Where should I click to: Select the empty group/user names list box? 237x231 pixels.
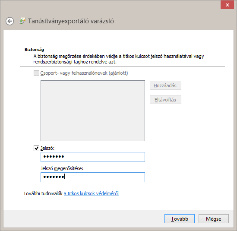coord(93,111)
